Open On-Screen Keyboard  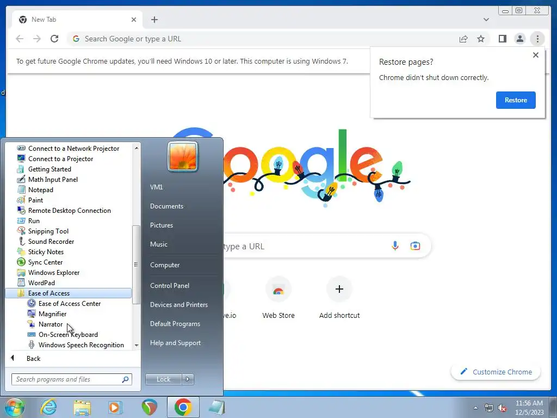click(68, 334)
